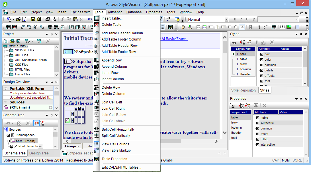Pin the Project panel
311x172 pixels.
52,34
